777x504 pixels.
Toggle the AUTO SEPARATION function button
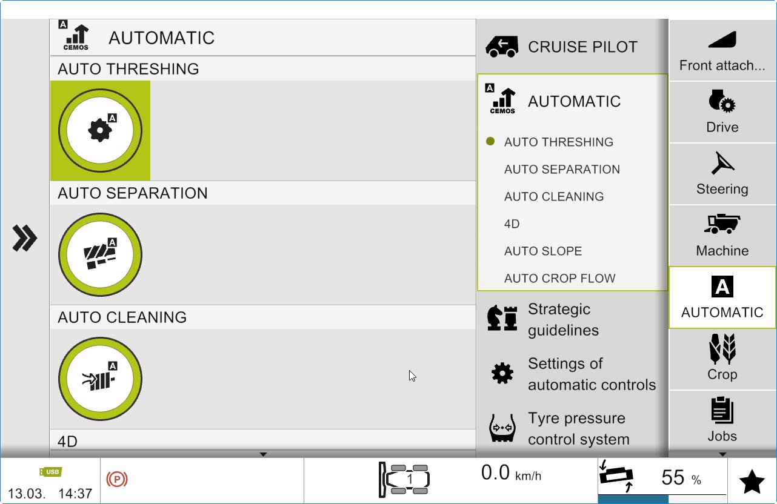100,255
